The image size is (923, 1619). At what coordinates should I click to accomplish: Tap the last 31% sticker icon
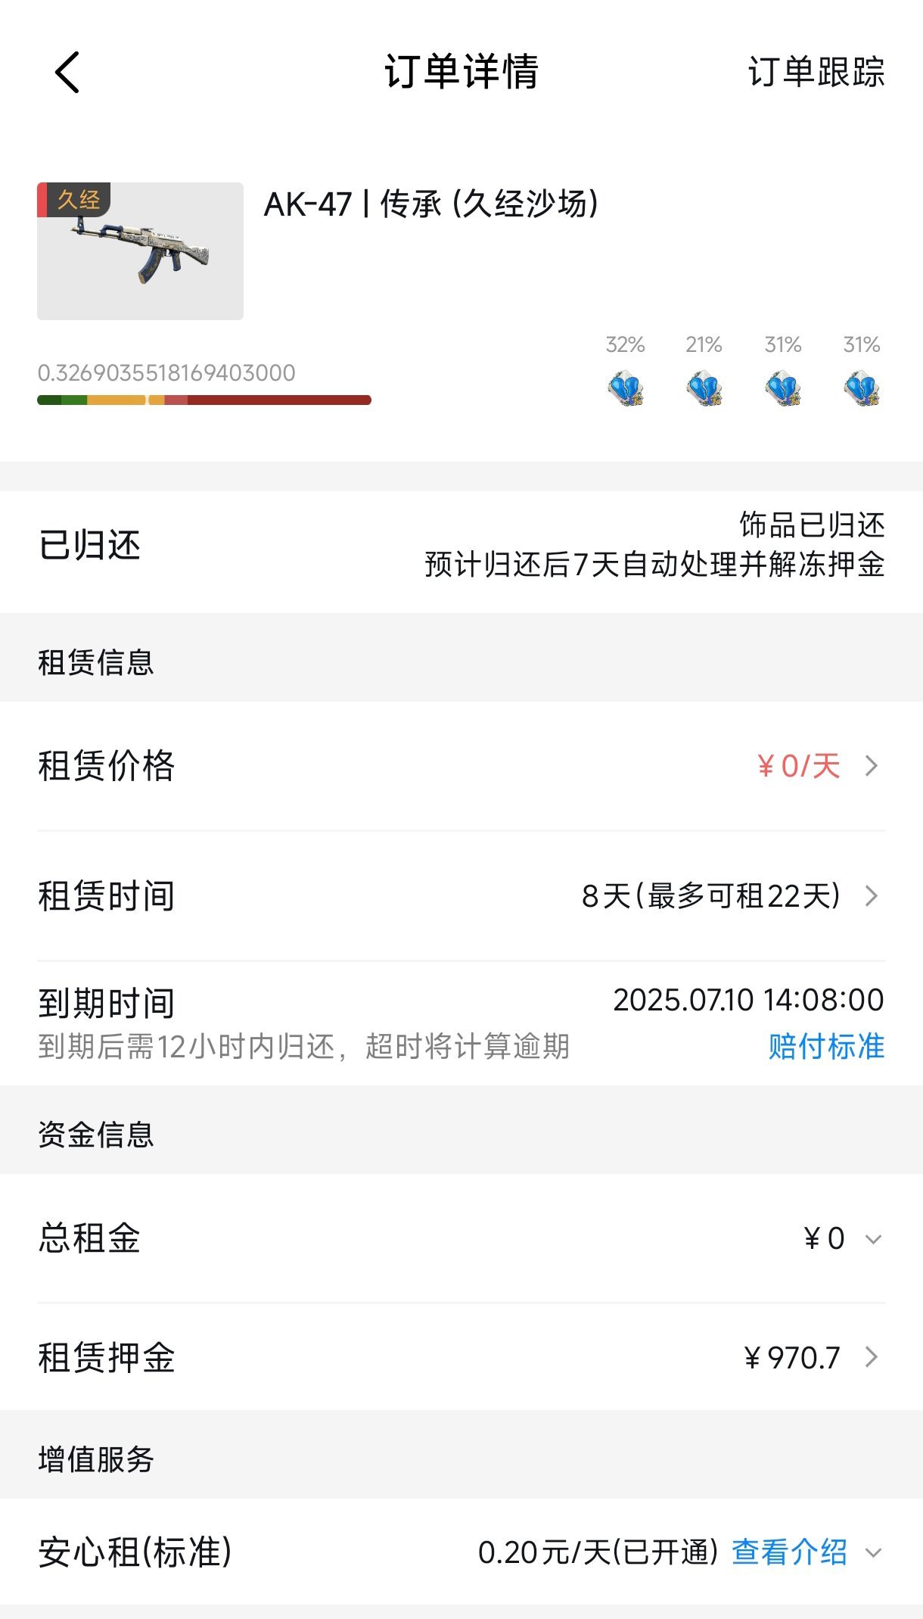861,388
